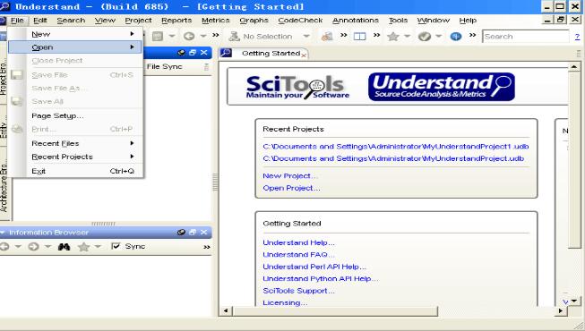Close the Information Browser panel
The width and height of the screenshot is (585, 331).
click(203, 233)
